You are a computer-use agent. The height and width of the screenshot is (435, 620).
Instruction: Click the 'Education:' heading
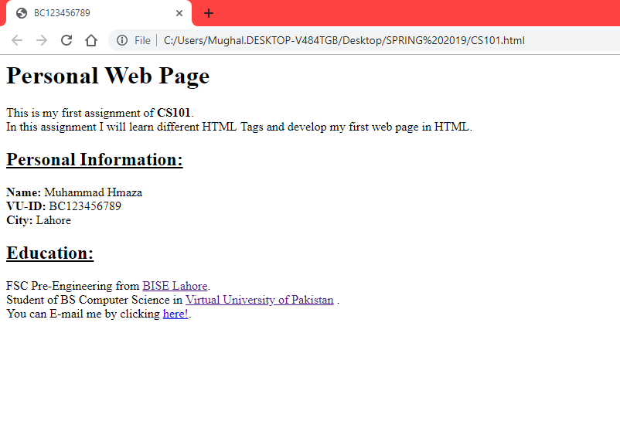coord(49,253)
